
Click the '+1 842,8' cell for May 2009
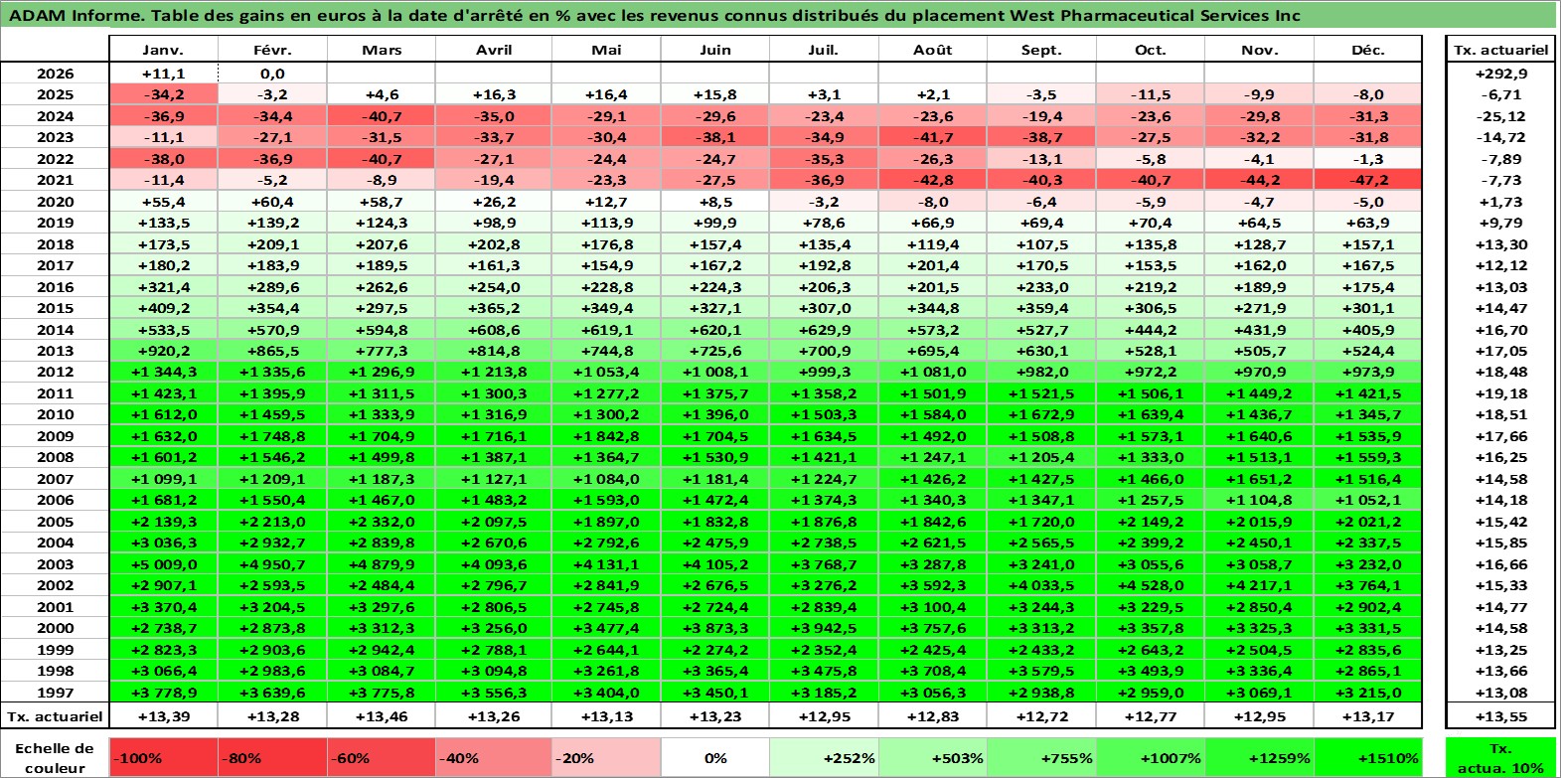[606, 436]
